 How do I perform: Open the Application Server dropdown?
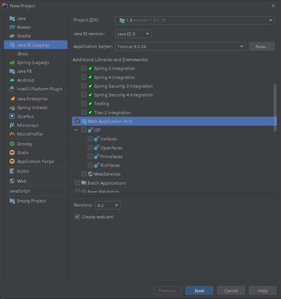[x=180, y=46]
